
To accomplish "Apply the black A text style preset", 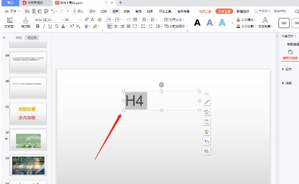I will click(197, 23).
